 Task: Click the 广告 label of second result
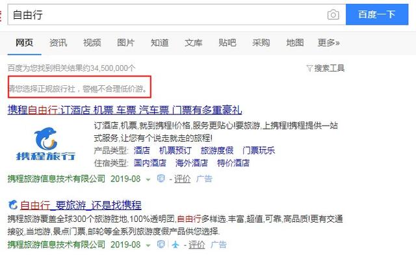[218, 245]
